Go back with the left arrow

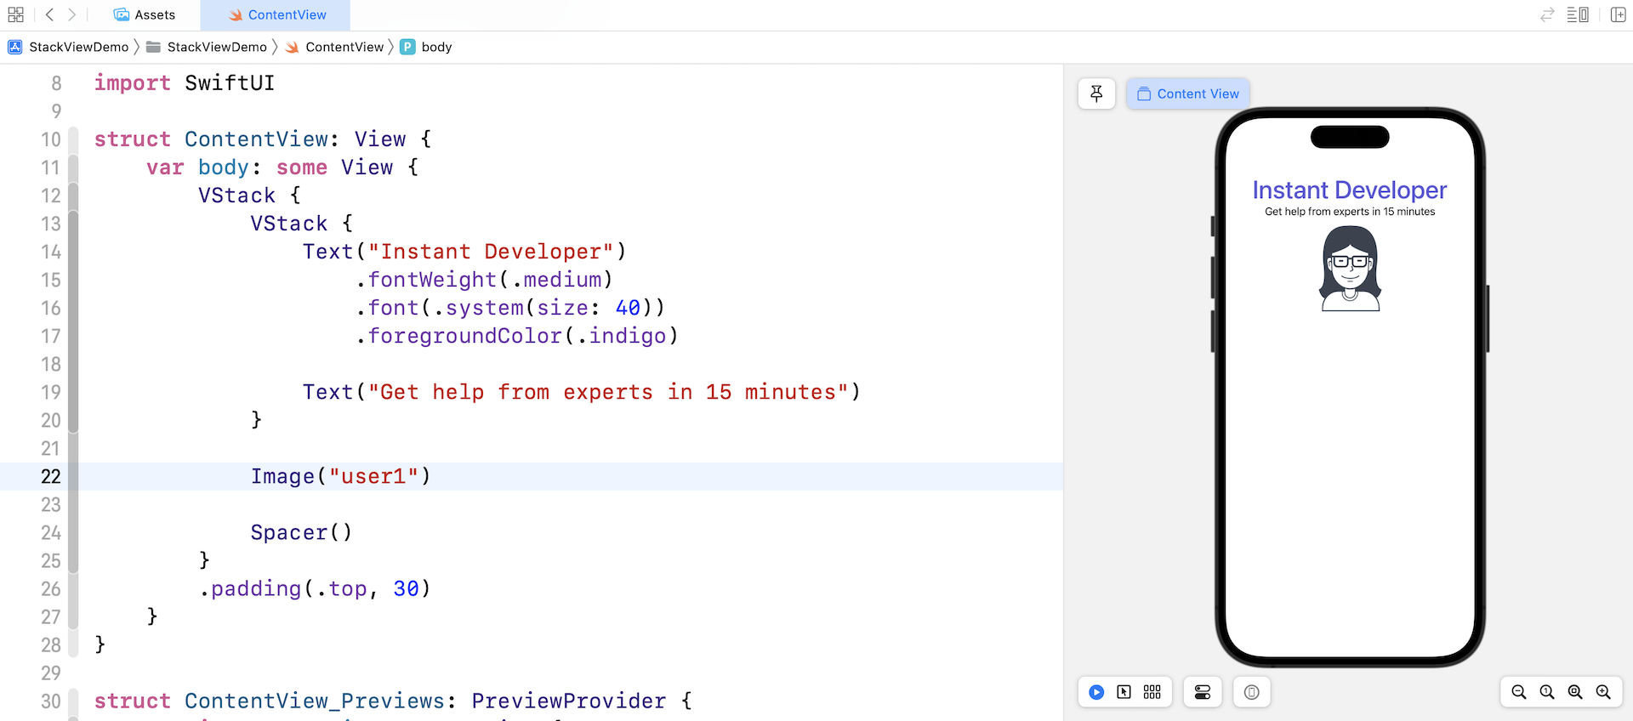(x=49, y=14)
